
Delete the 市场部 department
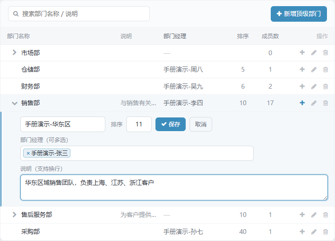tap(326, 52)
